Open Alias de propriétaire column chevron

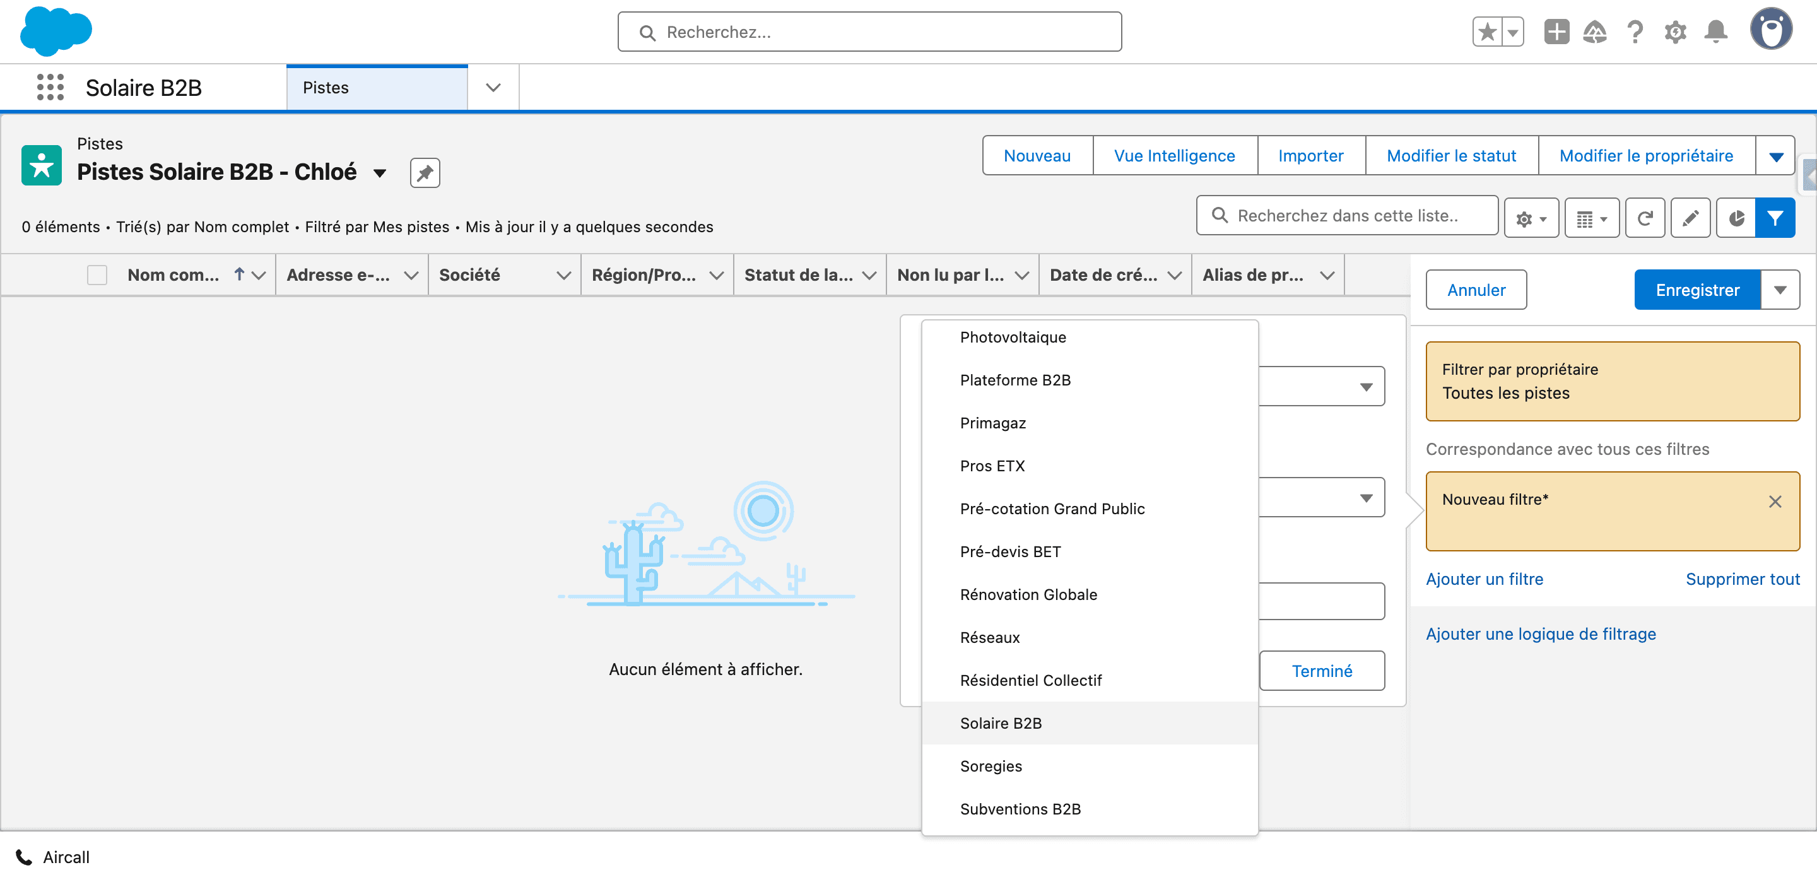point(1327,275)
